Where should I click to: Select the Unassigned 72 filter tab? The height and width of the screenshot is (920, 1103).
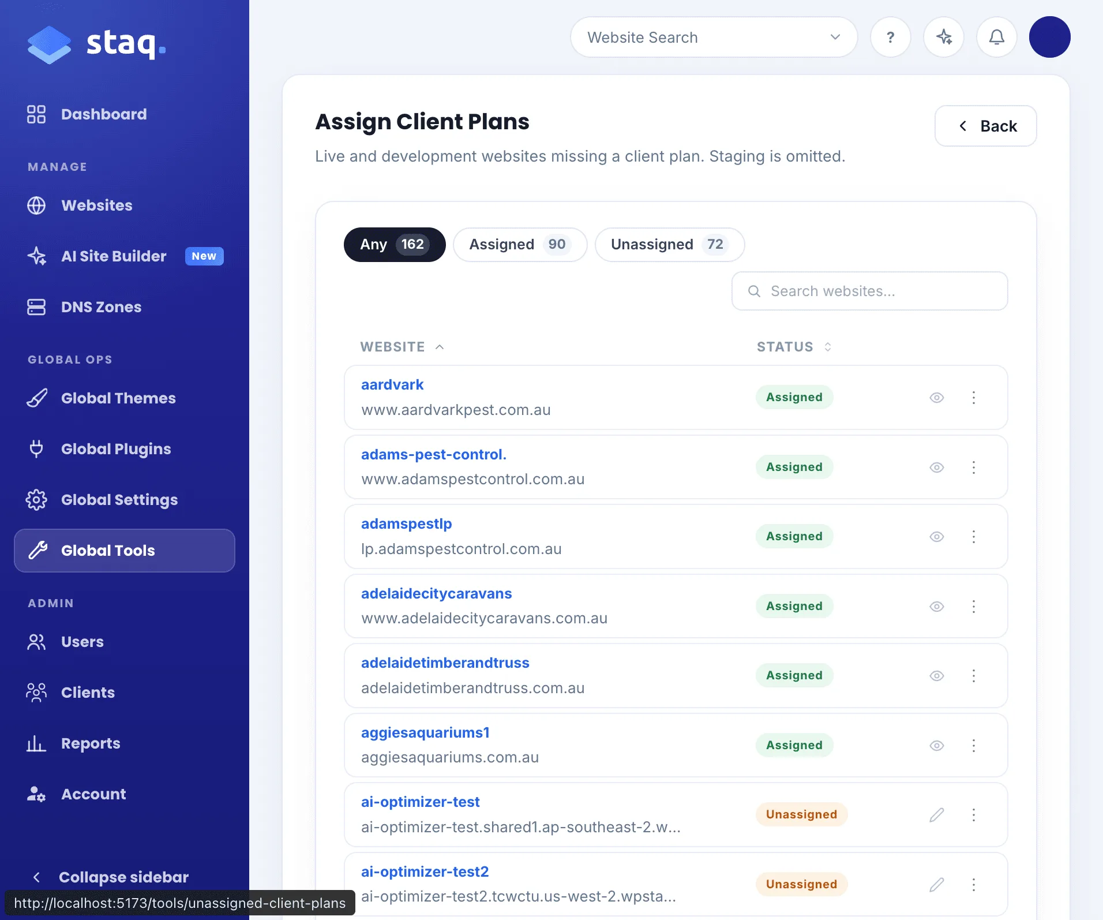[670, 245]
